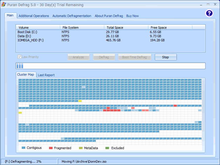
Task: Click the 9.73 GB free space value
Action: [x=155, y=36]
